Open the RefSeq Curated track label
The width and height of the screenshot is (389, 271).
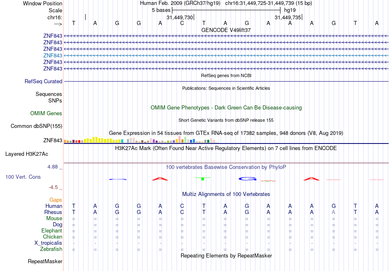(43, 81)
